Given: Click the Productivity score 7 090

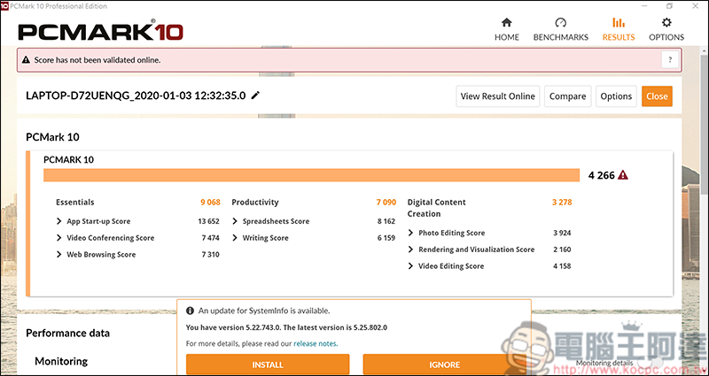Looking at the screenshot, I should tap(386, 203).
